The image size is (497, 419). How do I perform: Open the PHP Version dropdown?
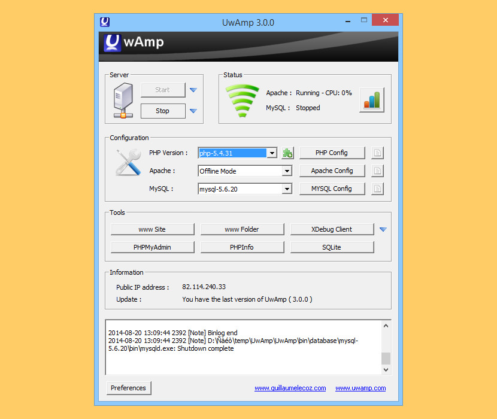coord(272,153)
